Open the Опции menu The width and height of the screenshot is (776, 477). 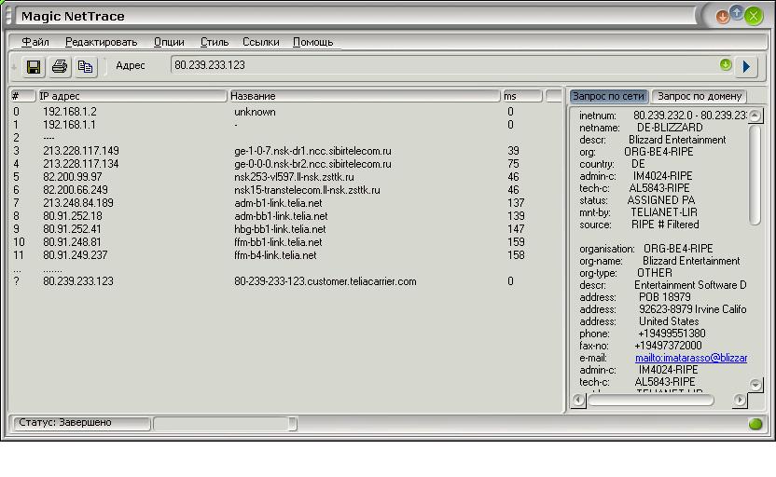pyautogui.click(x=169, y=42)
